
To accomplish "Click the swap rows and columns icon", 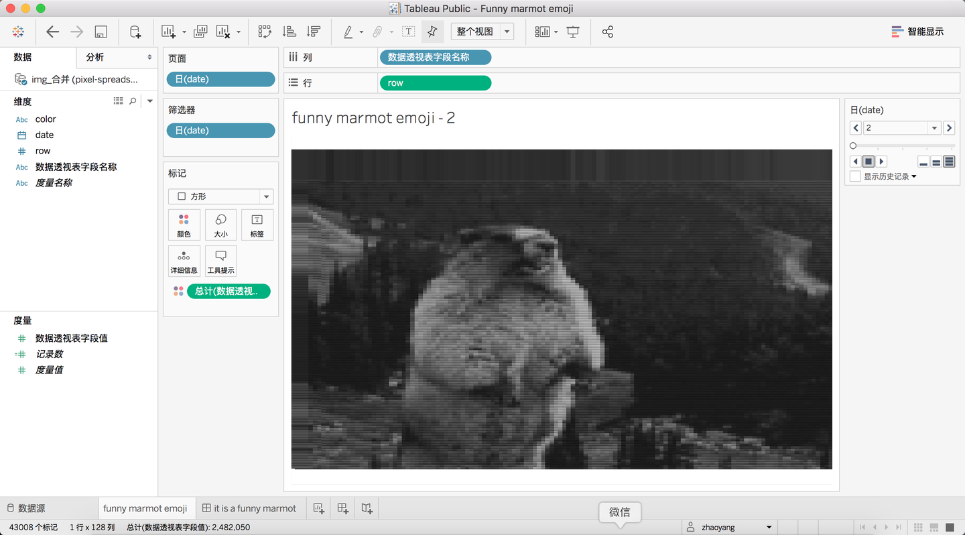I will click(x=265, y=32).
